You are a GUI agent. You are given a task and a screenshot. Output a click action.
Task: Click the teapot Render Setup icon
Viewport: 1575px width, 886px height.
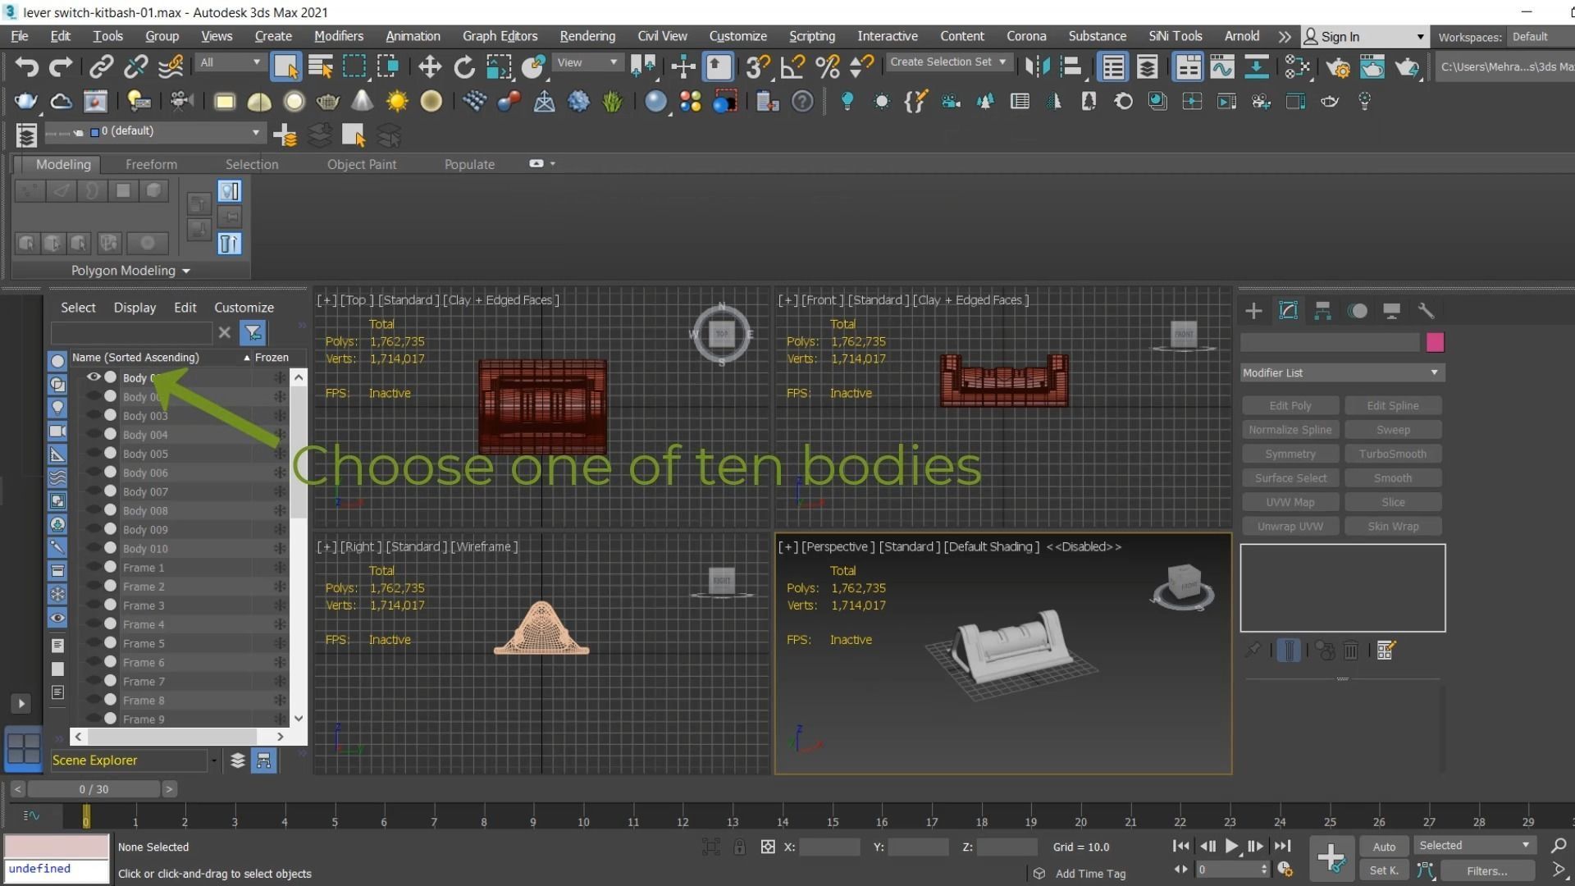[x=1337, y=67]
